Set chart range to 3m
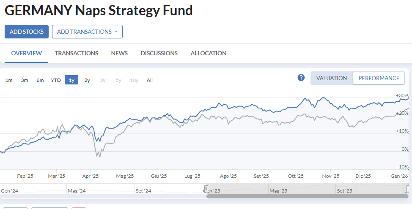The height and width of the screenshot is (209, 412). (x=25, y=80)
